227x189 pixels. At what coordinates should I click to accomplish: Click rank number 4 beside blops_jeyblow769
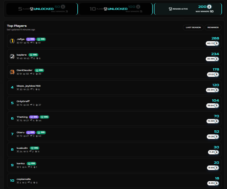coord(12,87)
